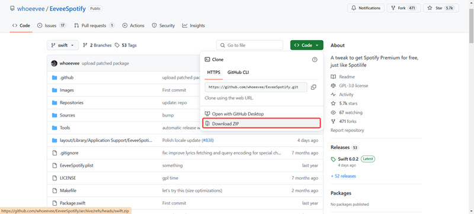Open the 53 Tags link
474x214 pixels.
click(x=126, y=45)
